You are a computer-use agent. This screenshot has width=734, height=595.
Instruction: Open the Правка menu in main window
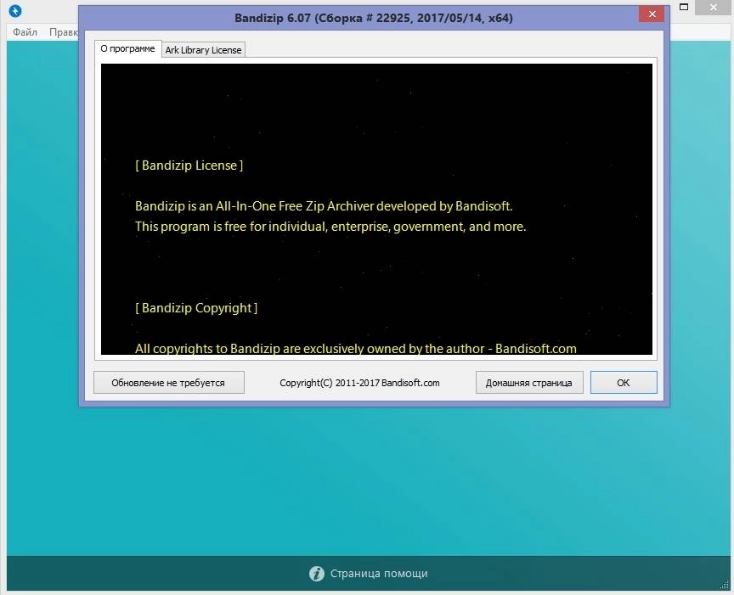63,31
